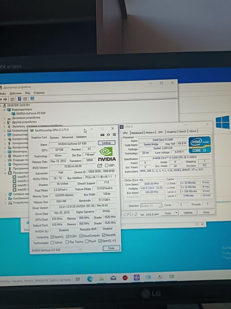Toggle the CUDA checkbox
The width and height of the screenshot is (231, 309).
pyautogui.click(x=67, y=236)
